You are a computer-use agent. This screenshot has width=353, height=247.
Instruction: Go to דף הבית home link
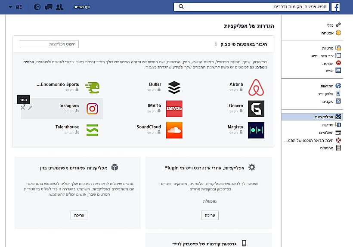click(x=82, y=7)
